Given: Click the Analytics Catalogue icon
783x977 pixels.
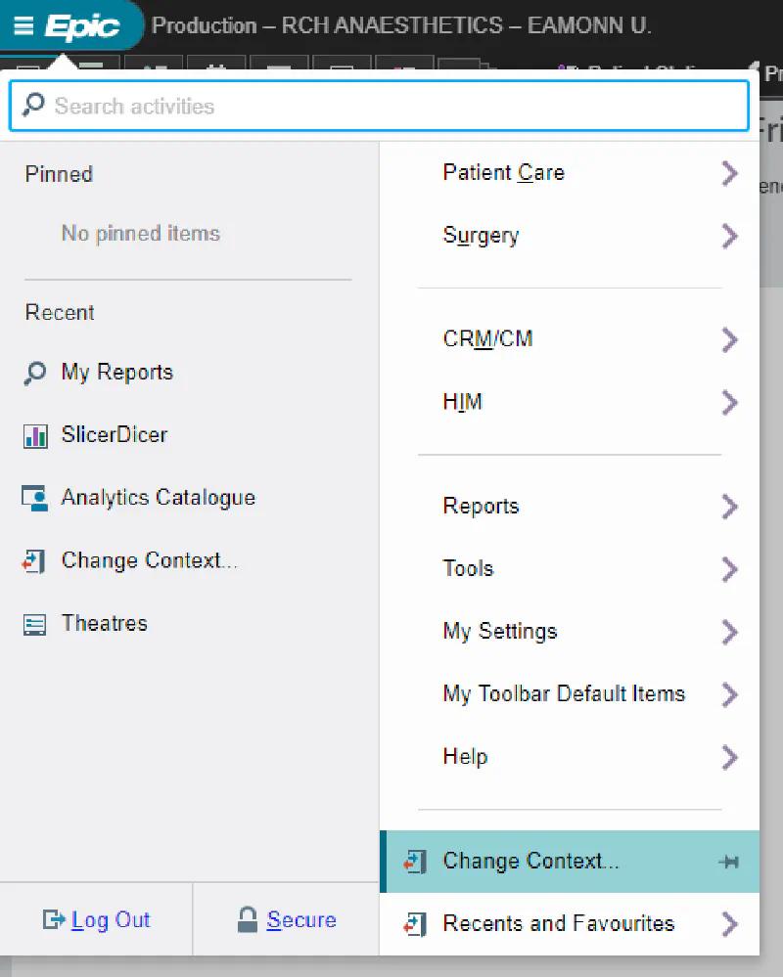Looking at the screenshot, I should tap(35, 497).
